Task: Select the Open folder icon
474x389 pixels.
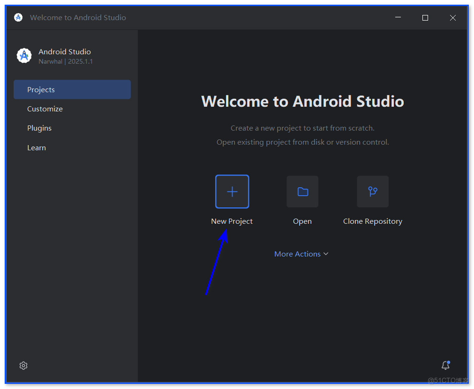Action: [302, 191]
